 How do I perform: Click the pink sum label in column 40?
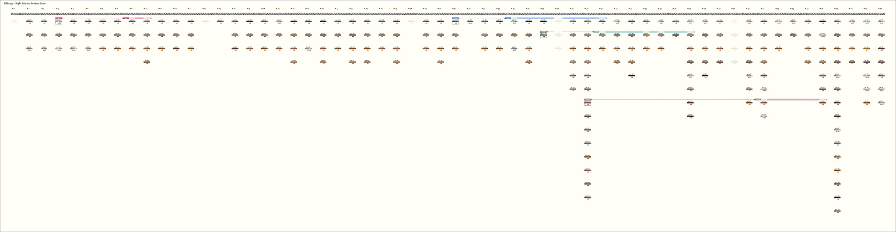coord(587,100)
